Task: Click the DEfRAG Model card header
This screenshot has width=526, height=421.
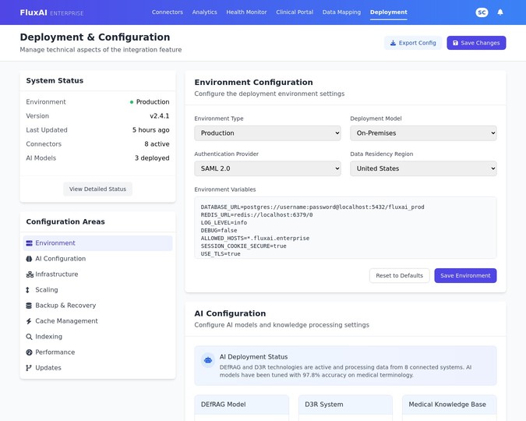Action: click(242, 405)
